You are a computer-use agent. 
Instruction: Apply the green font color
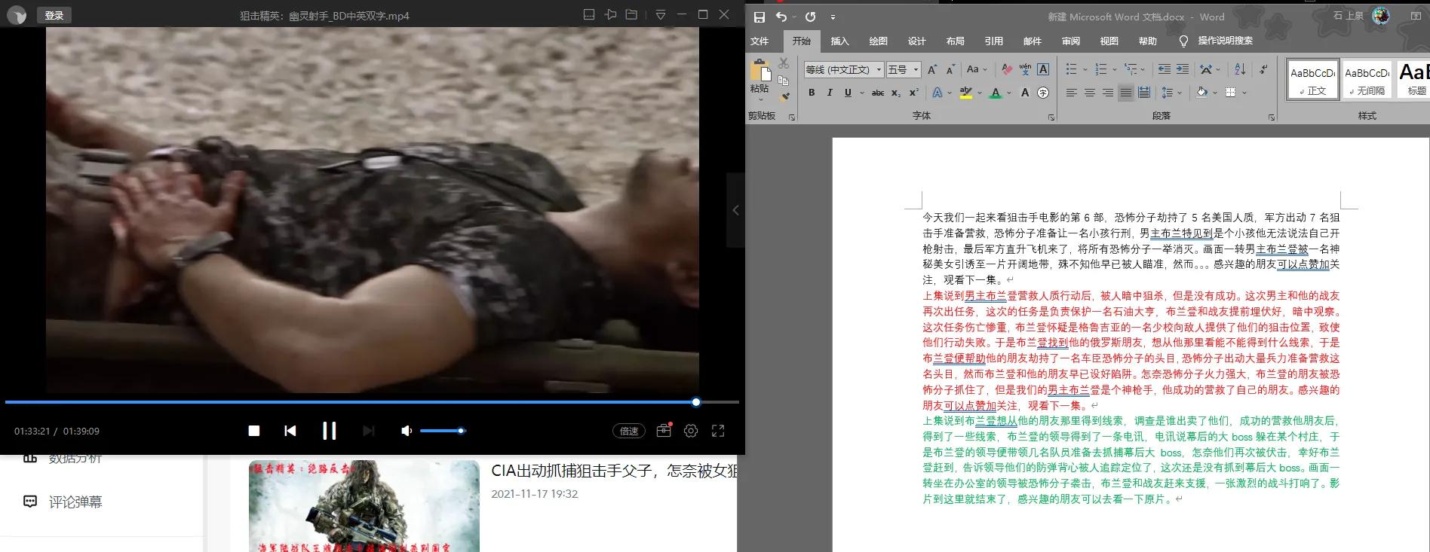[x=996, y=93]
